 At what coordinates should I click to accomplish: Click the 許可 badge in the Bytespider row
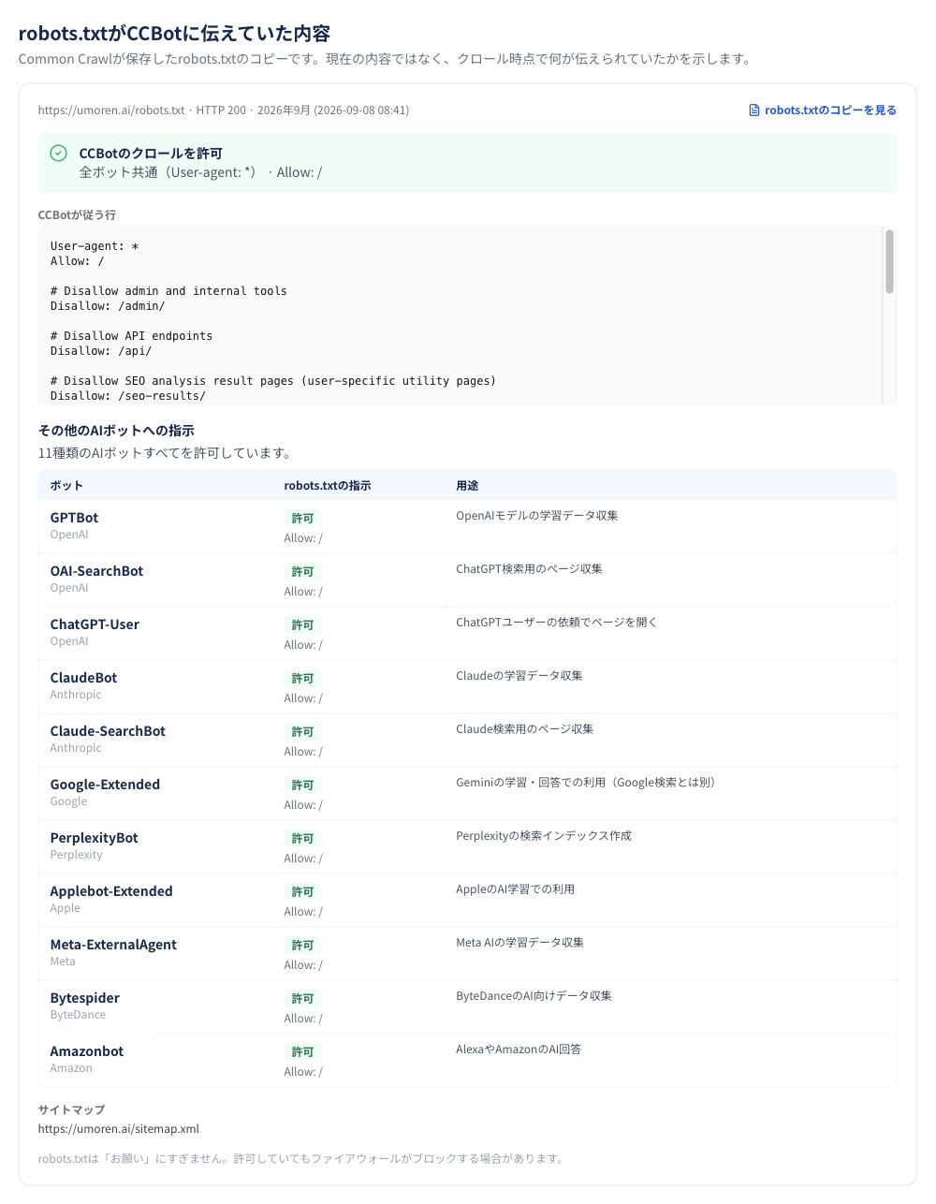point(302,999)
